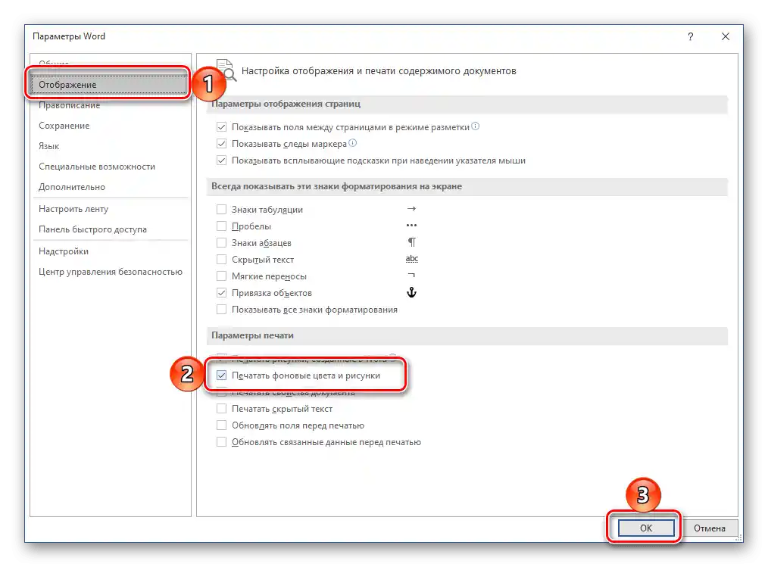Enable Обновлять поля перед печатью

[x=221, y=425]
